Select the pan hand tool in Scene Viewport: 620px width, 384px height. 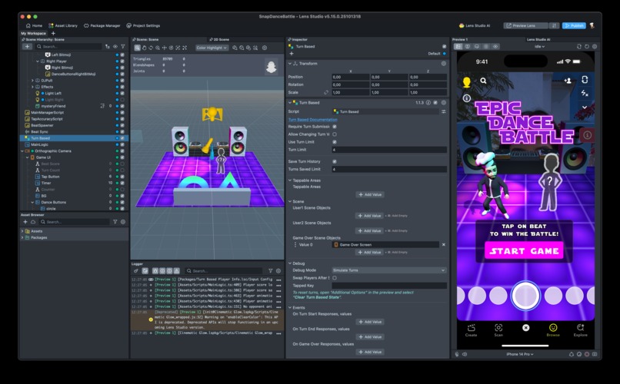[144, 48]
